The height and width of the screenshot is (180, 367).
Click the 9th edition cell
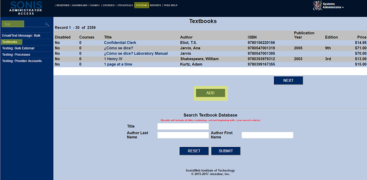click(x=328, y=48)
